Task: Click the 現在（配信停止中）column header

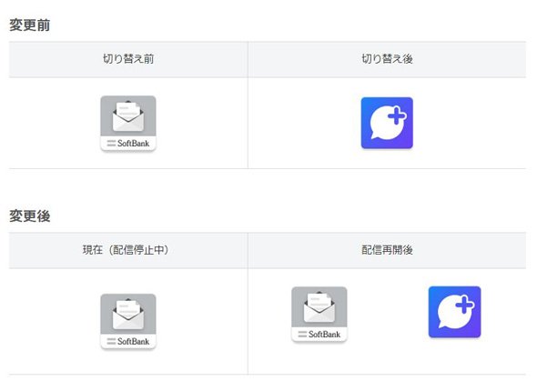Action: 126,250
